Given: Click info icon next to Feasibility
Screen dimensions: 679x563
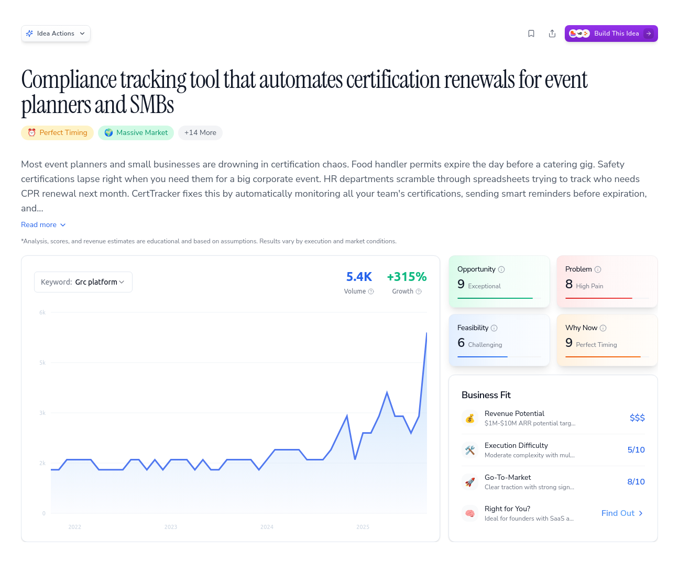Looking at the screenshot, I should [494, 328].
